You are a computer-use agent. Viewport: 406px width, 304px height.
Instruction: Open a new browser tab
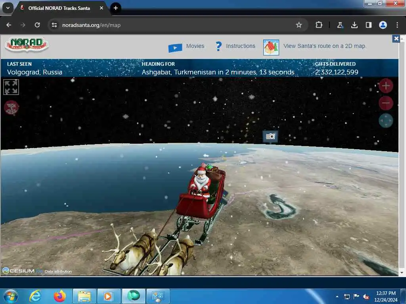tap(116, 8)
